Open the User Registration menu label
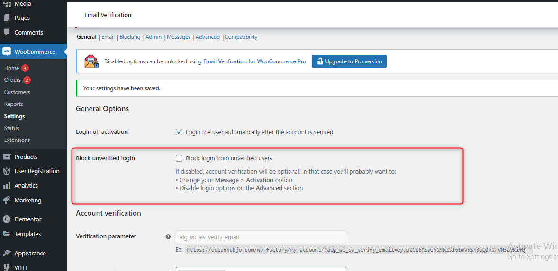 (37, 171)
